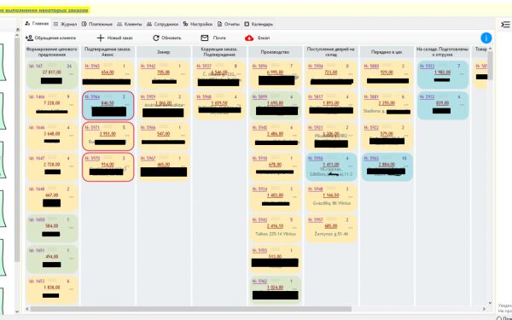
Task: Click the Поступление дверей на склад column header
Action: [x=331, y=52]
